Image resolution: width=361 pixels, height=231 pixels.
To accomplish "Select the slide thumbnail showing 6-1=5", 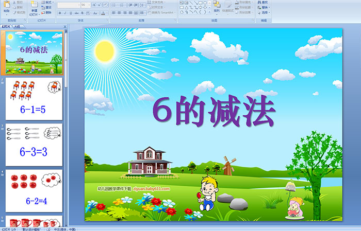I will pyautogui.click(x=34, y=99).
